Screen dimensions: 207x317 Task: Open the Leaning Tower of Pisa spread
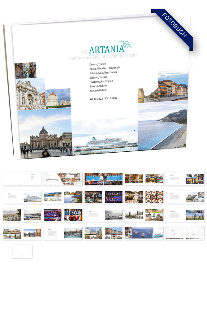(103, 233)
